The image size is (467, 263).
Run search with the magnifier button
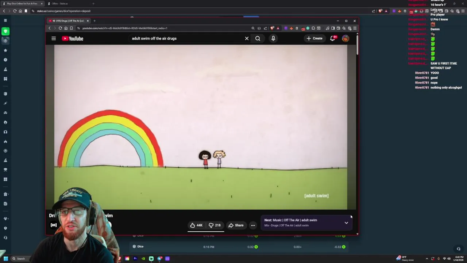point(258,38)
